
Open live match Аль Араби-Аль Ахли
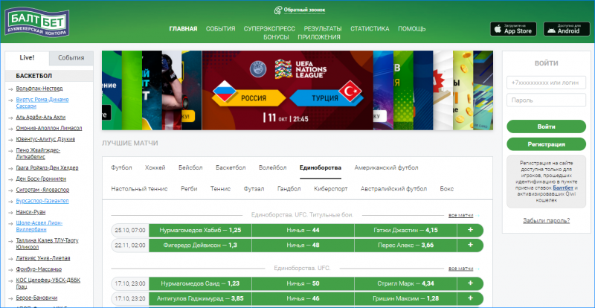[41, 118]
